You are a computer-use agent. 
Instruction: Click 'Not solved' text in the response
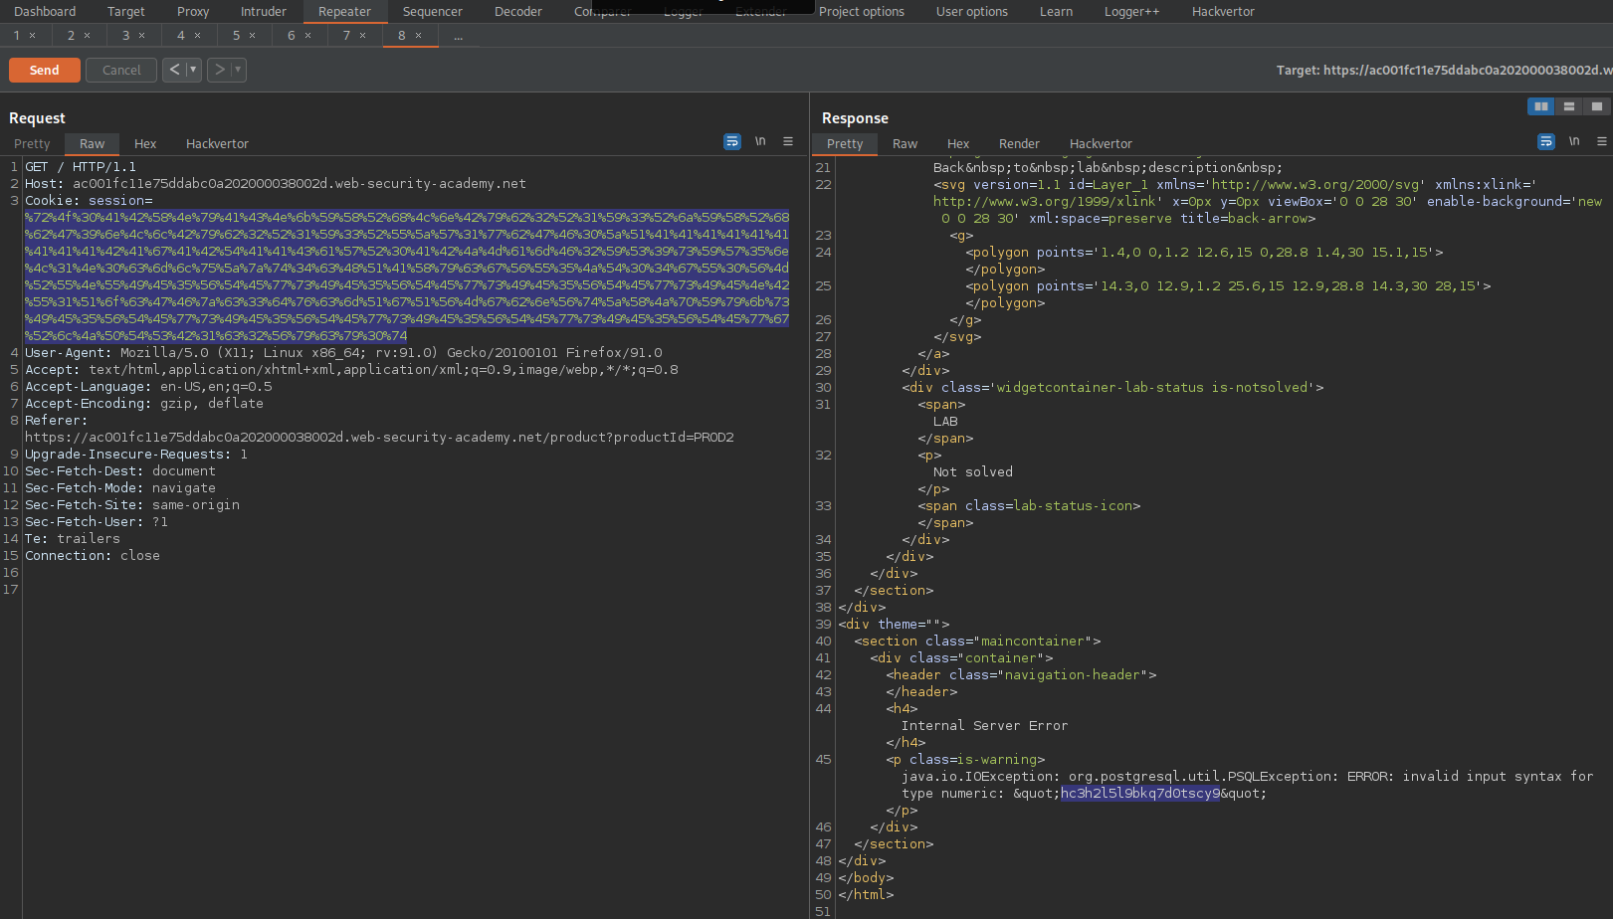tap(973, 472)
